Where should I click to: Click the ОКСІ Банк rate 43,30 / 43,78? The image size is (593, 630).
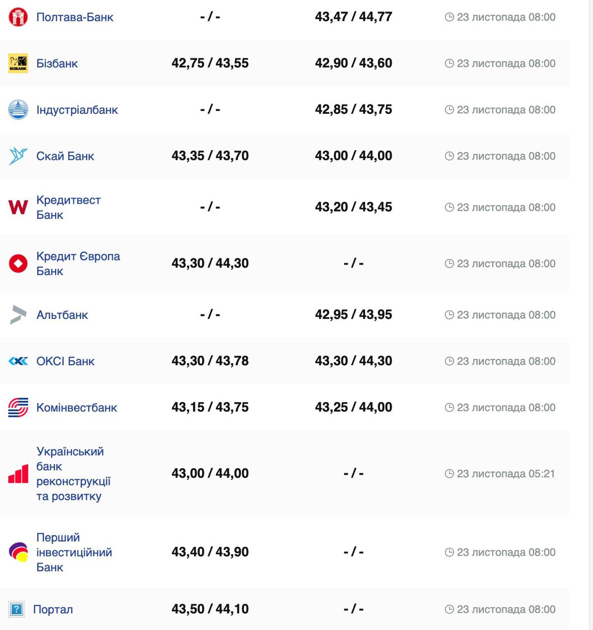pos(210,361)
